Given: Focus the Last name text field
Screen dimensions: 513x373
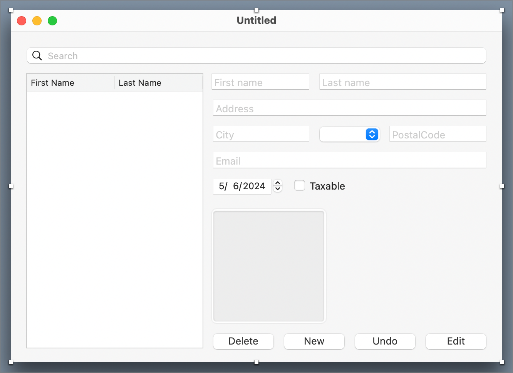Looking at the screenshot, I should pyautogui.click(x=402, y=82).
